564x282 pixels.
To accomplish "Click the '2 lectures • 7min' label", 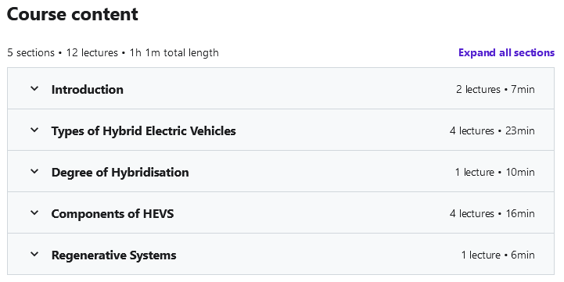I will (x=495, y=89).
